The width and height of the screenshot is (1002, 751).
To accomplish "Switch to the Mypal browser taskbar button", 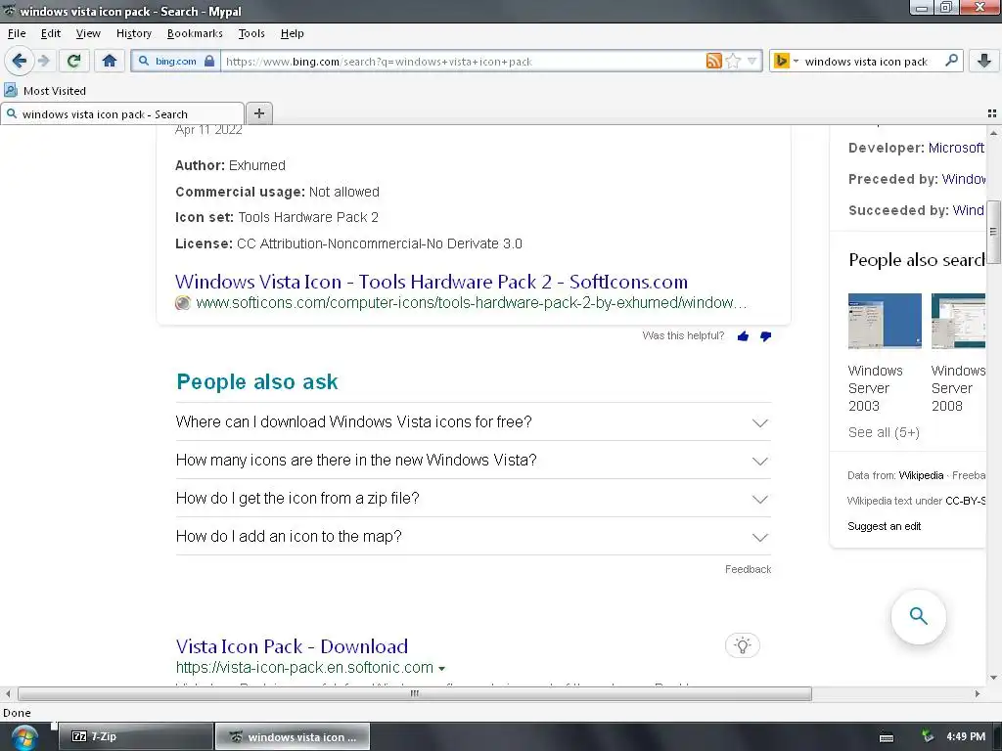I will pyautogui.click(x=292, y=736).
